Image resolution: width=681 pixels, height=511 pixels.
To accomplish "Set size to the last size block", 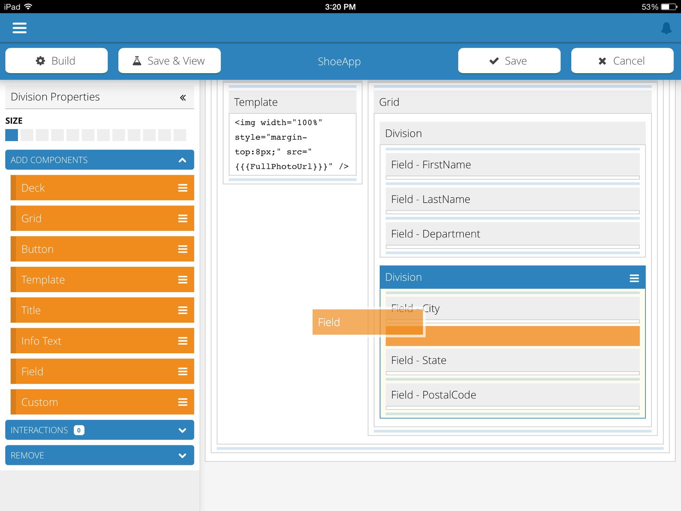I will pyautogui.click(x=180, y=135).
